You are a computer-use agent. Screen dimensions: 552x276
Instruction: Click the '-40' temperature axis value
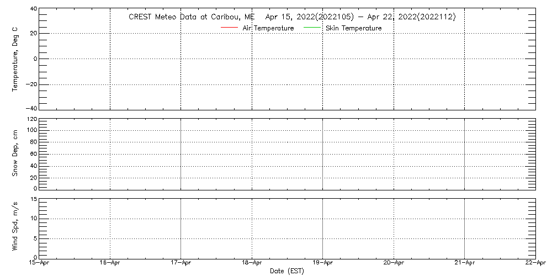pyautogui.click(x=32, y=108)
